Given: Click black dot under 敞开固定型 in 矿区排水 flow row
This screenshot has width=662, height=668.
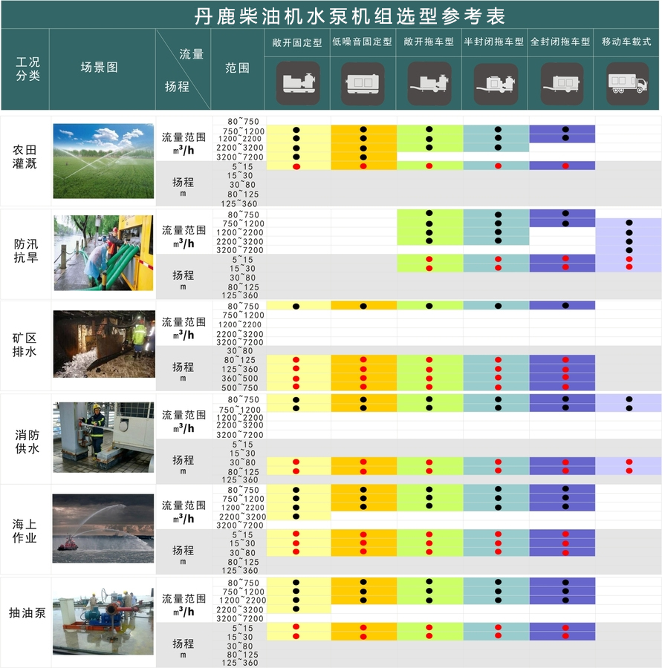Looking at the screenshot, I should (x=296, y=307).
